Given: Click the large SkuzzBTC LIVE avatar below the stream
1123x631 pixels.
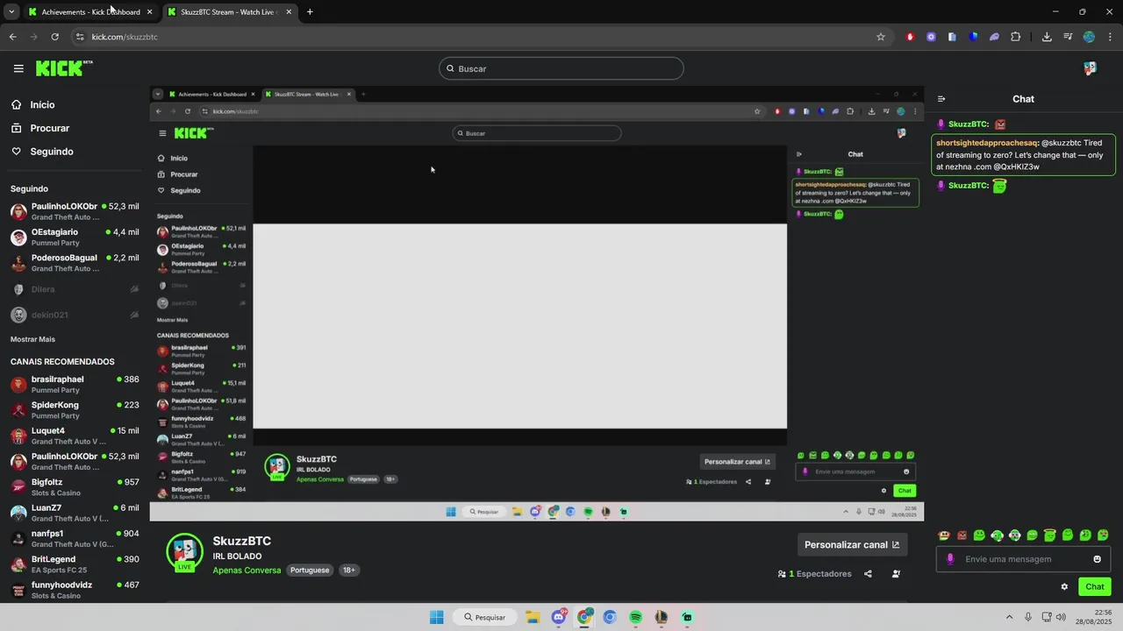Looking at the screenshot, I should (184, 552).
